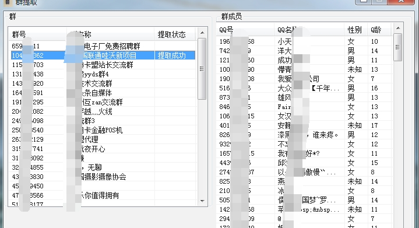This screenshot has height=228, width=419.
Task: Select the 夜开心 group row
Action: click(103, 149)
